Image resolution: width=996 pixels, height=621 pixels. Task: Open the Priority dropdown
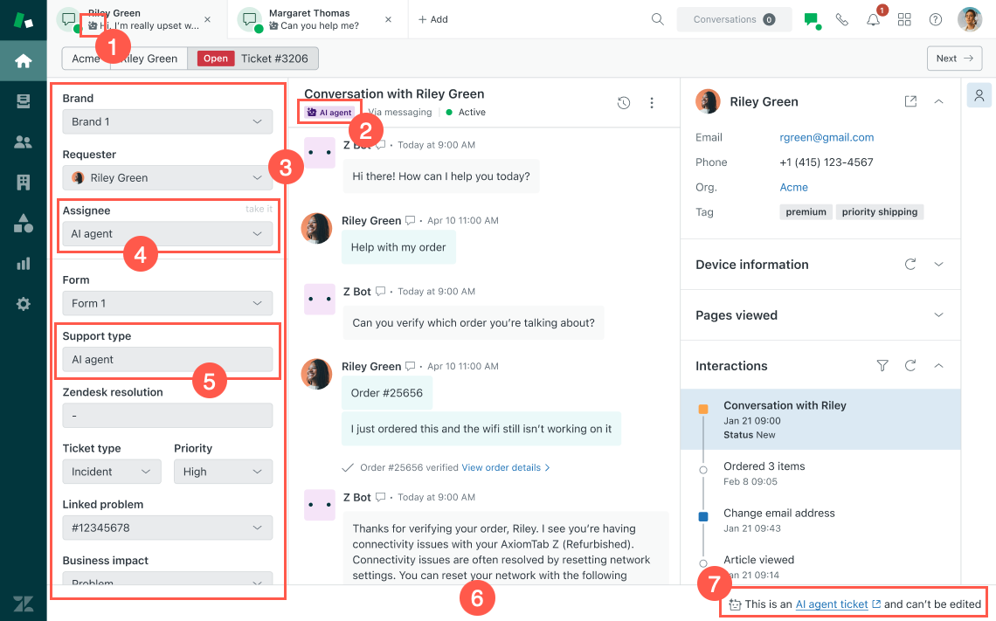(223, 472)
